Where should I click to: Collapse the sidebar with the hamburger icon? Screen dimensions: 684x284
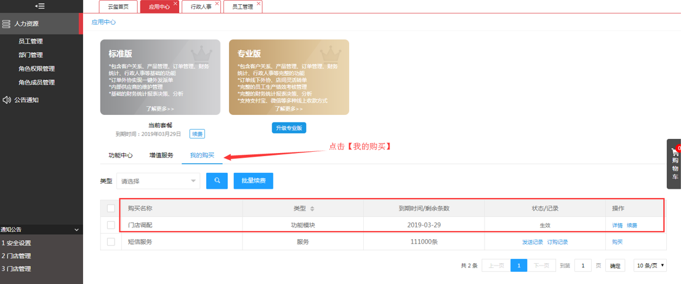click(39, 6)
